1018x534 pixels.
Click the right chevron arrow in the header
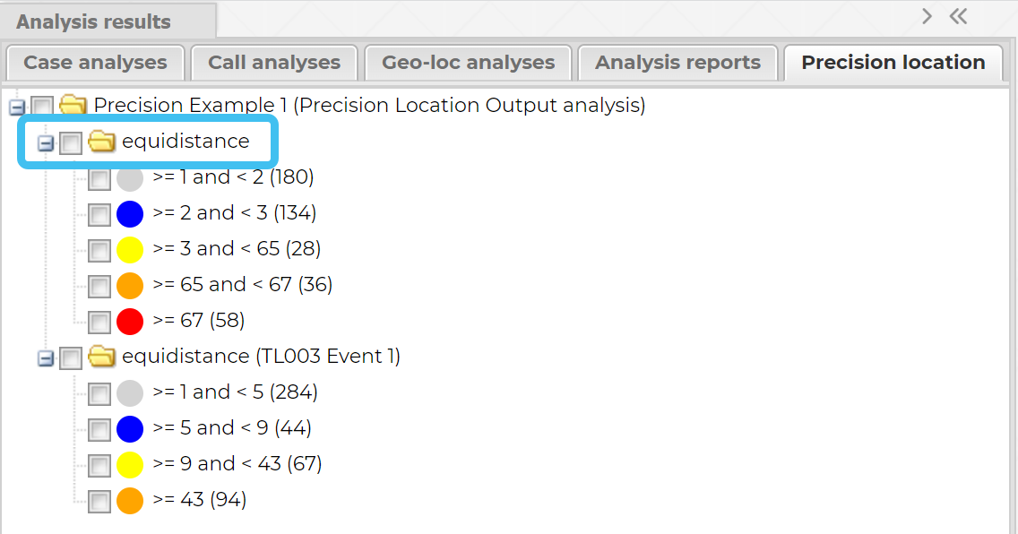[x=927, y=16]
